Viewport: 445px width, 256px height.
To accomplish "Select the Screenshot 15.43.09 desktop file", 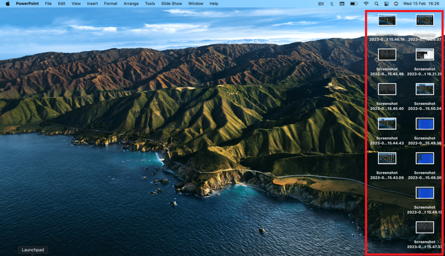I will pos(387,158).
